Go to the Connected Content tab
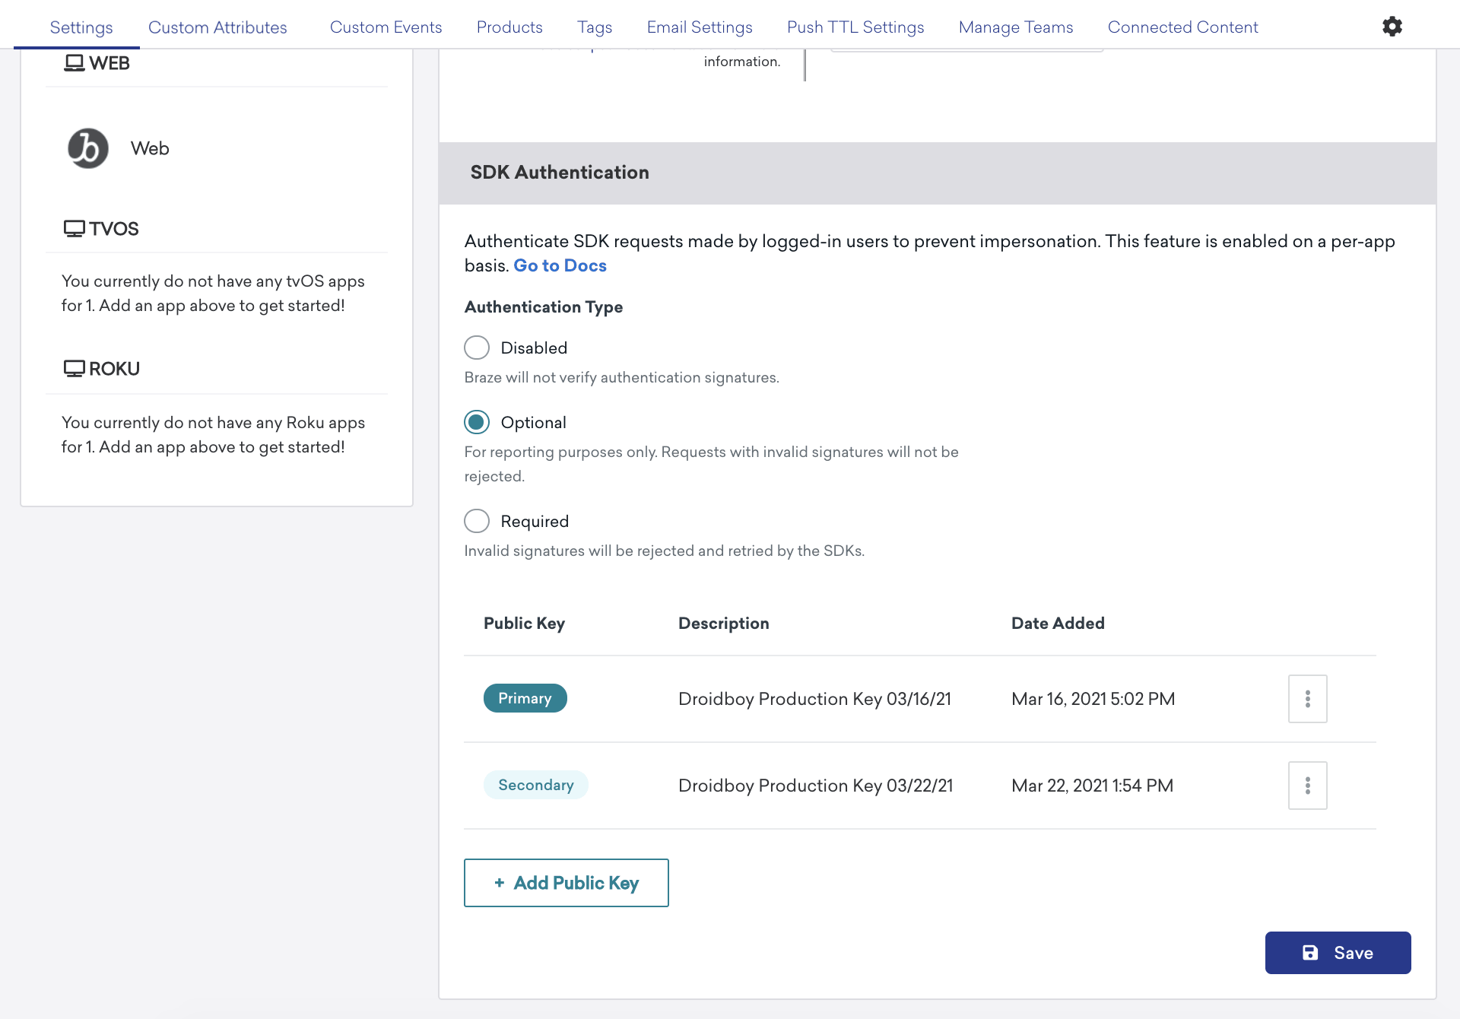The height and width of the screenshot is (1019, 1460). coord(1182,27)
